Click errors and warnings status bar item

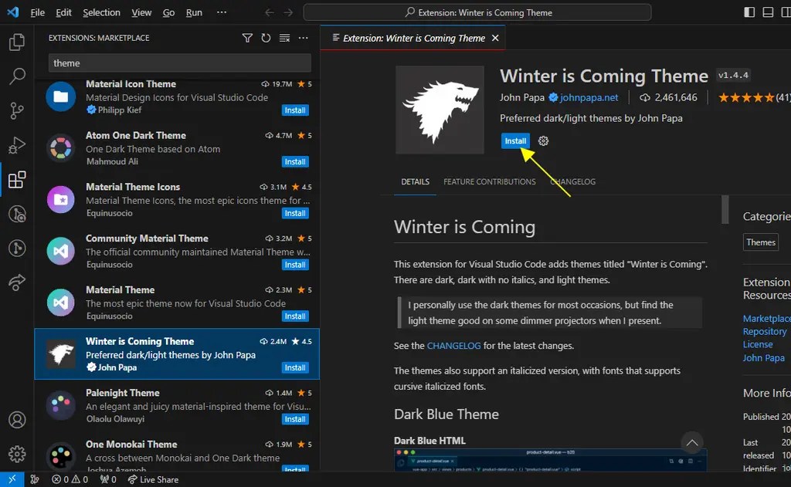coord(70,479)
